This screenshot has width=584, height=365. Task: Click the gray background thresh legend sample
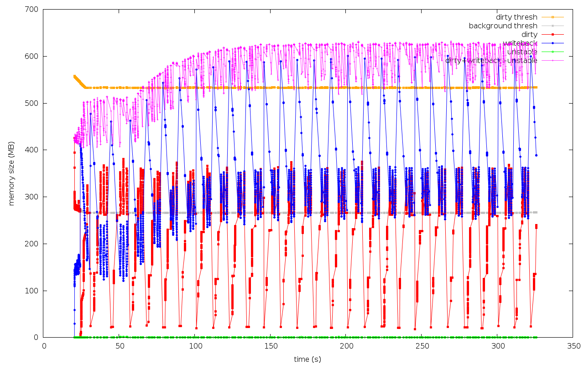tap(552, 26)
